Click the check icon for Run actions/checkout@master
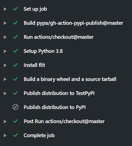 tap(16, 37)
